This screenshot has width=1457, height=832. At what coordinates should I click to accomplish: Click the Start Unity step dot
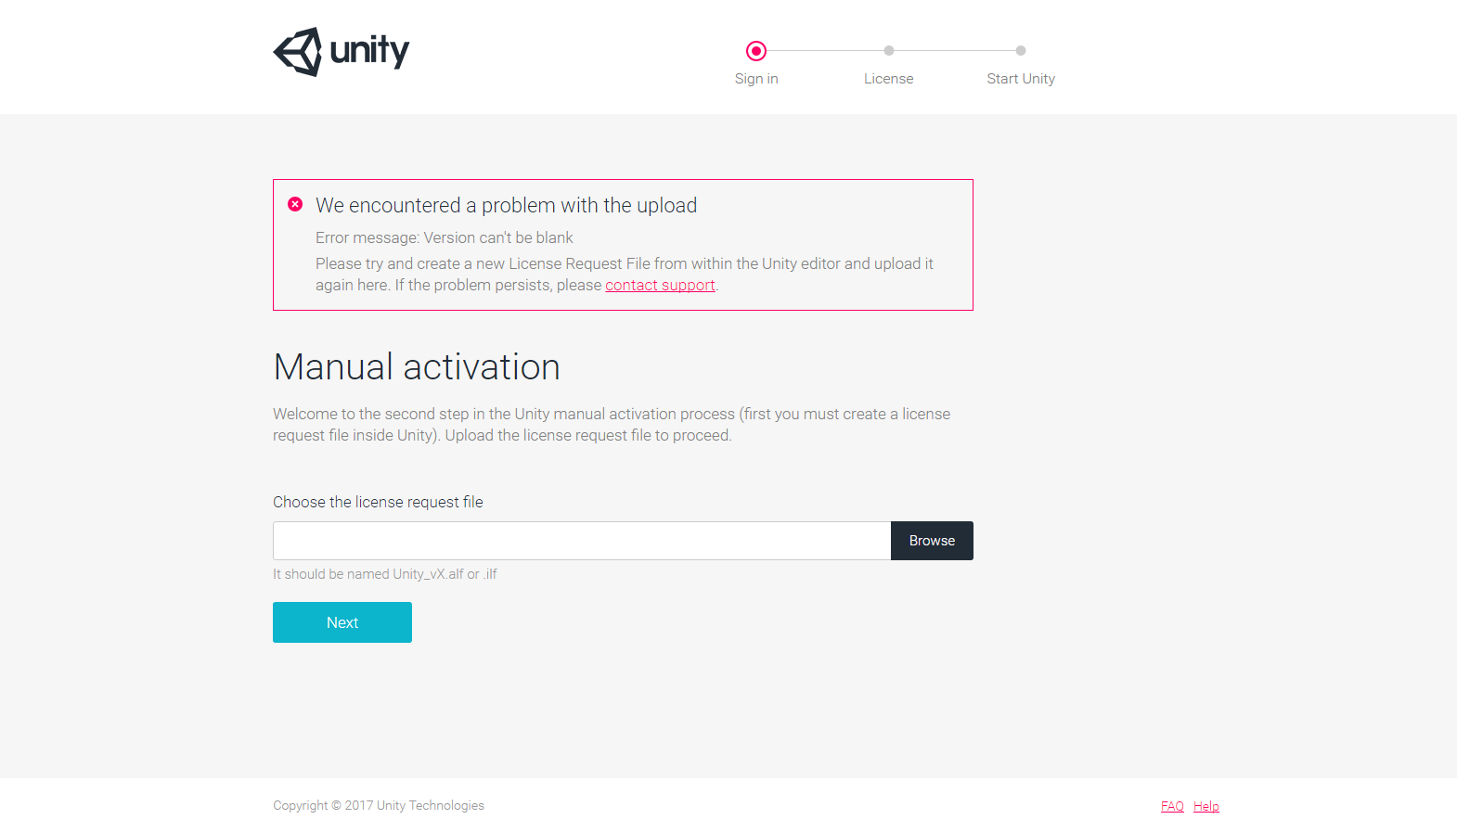[x=1021, y=51]
